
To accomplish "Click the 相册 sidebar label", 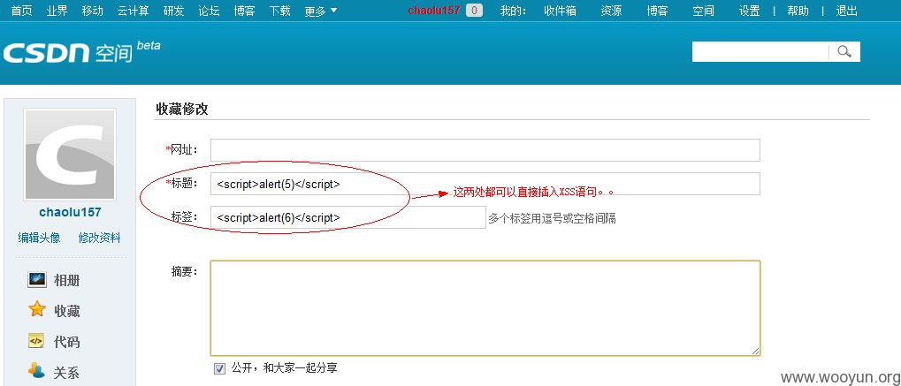I will click(x=66, y=280).
